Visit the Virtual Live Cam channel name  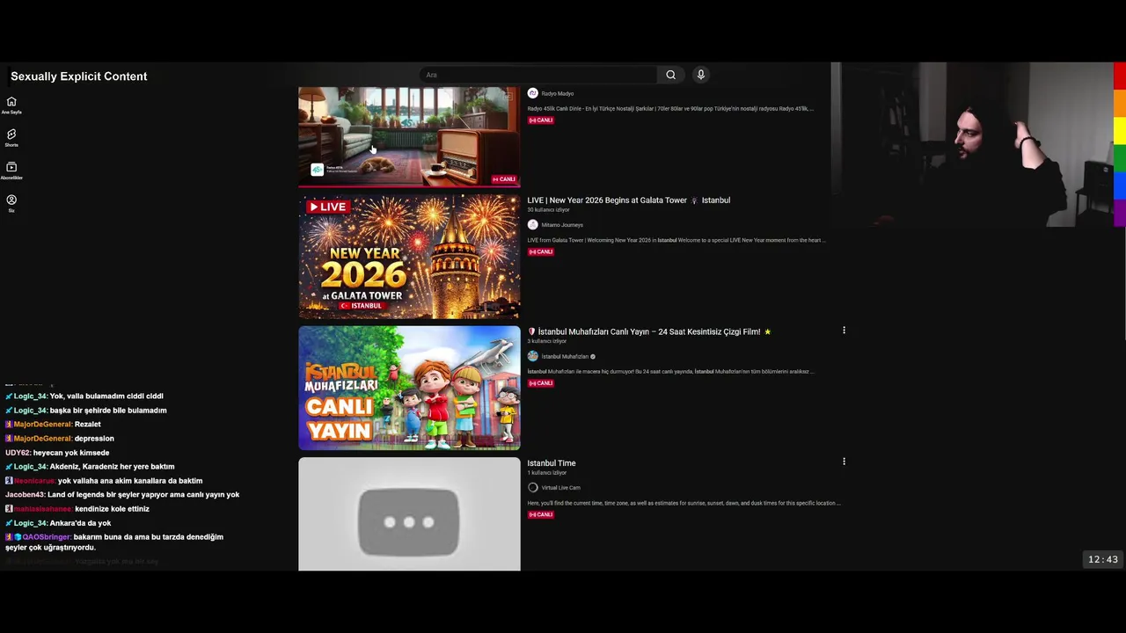[x=561, y=488]
